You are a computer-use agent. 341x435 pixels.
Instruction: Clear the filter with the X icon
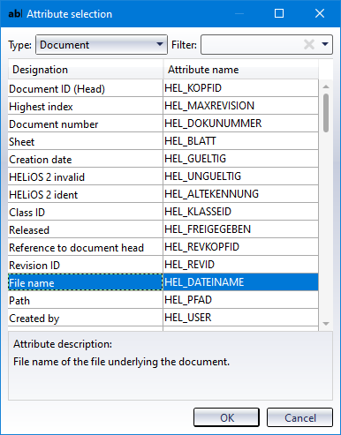(x=309, y=45)
